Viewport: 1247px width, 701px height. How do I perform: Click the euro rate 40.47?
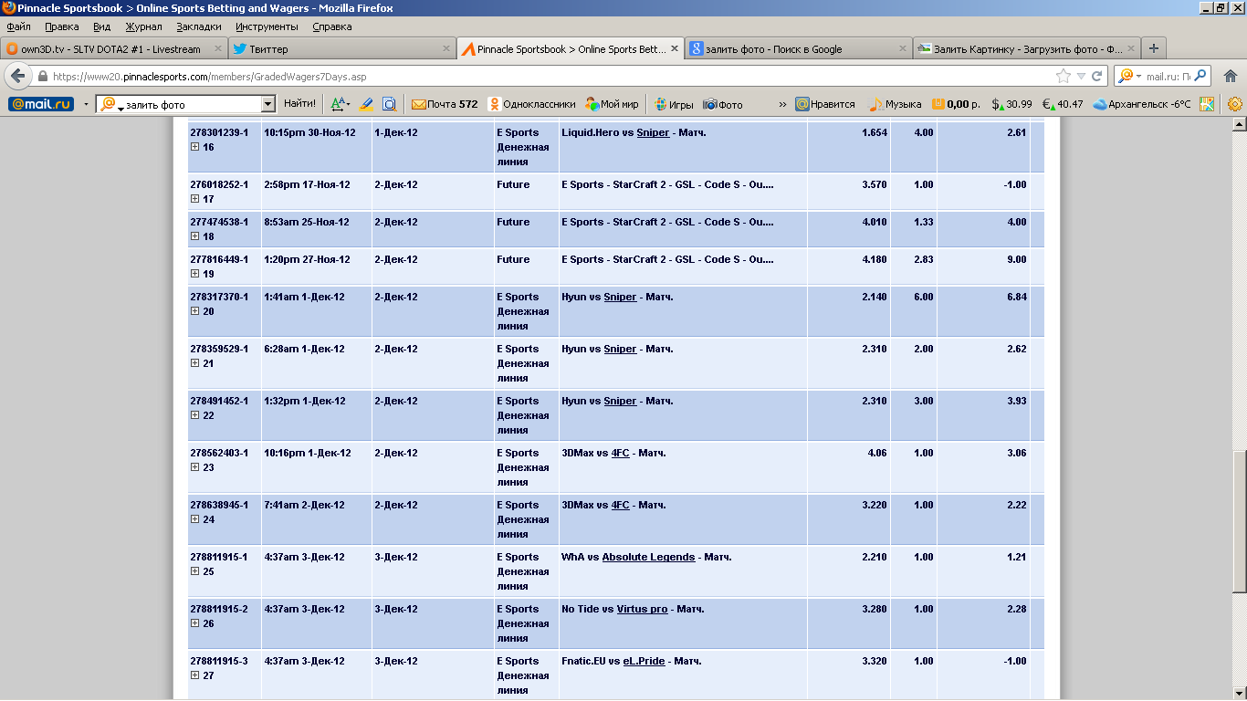point(1063,104)
